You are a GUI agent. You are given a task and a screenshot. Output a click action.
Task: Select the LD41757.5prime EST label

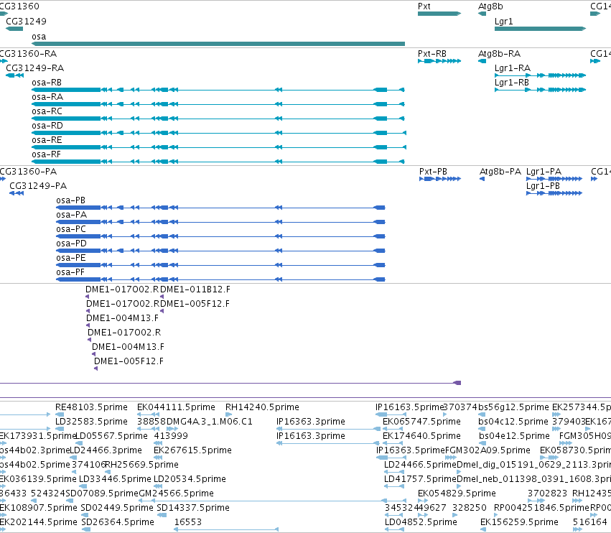pos(420,479)
